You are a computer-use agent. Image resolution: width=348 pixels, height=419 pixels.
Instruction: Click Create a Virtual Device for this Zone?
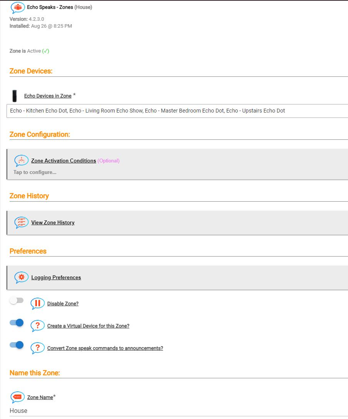point(88,326)
